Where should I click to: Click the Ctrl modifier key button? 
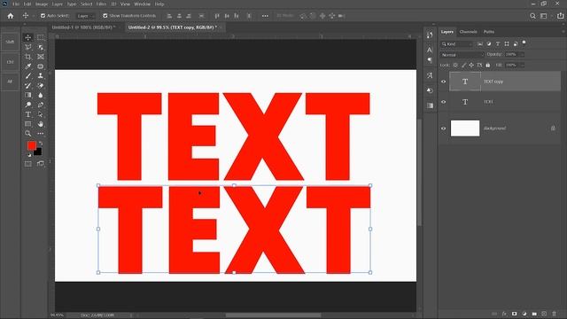pos(10,62)
